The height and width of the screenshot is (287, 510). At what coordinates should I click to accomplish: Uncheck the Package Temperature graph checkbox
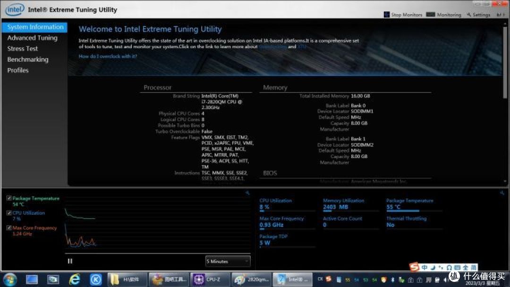point(9,198)
